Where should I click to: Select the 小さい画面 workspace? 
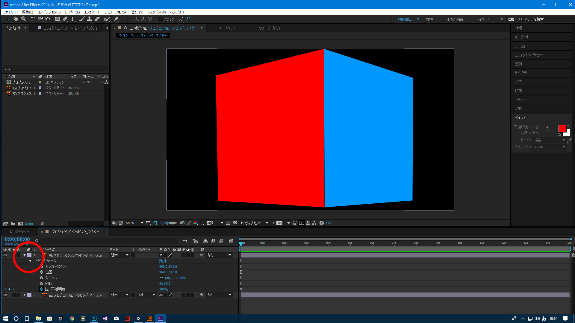coord(455,19)
